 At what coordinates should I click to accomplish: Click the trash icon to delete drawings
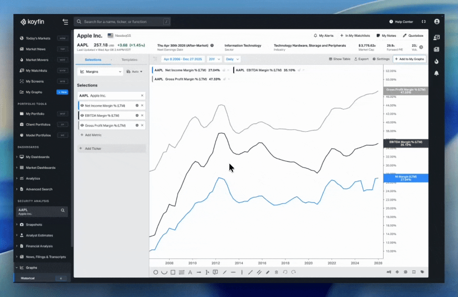pyautogui.click(x=276, y=272)
